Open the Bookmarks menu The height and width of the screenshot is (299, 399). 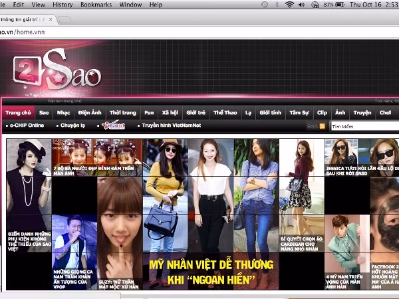pos(96,5)
